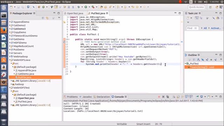The width and height of the screenshot is (224, 126).
Task: Toggle Hide Local Types in Outline
Action: [216, 59]
